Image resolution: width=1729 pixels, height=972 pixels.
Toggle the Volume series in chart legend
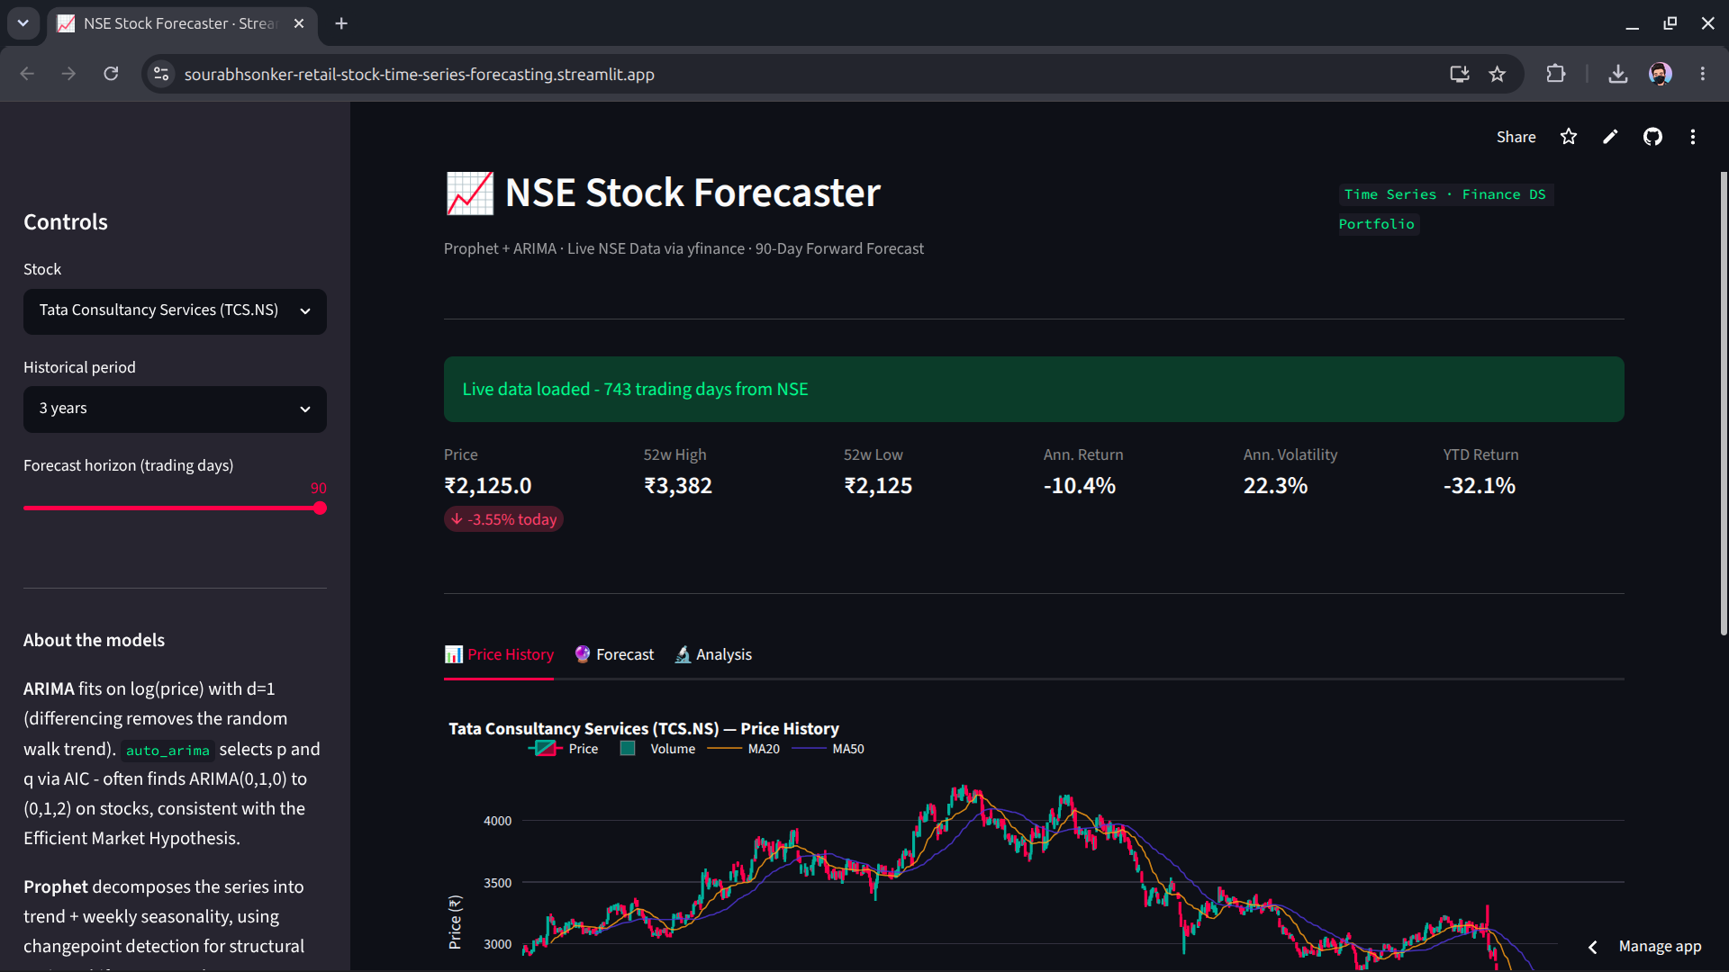(657, 749)
